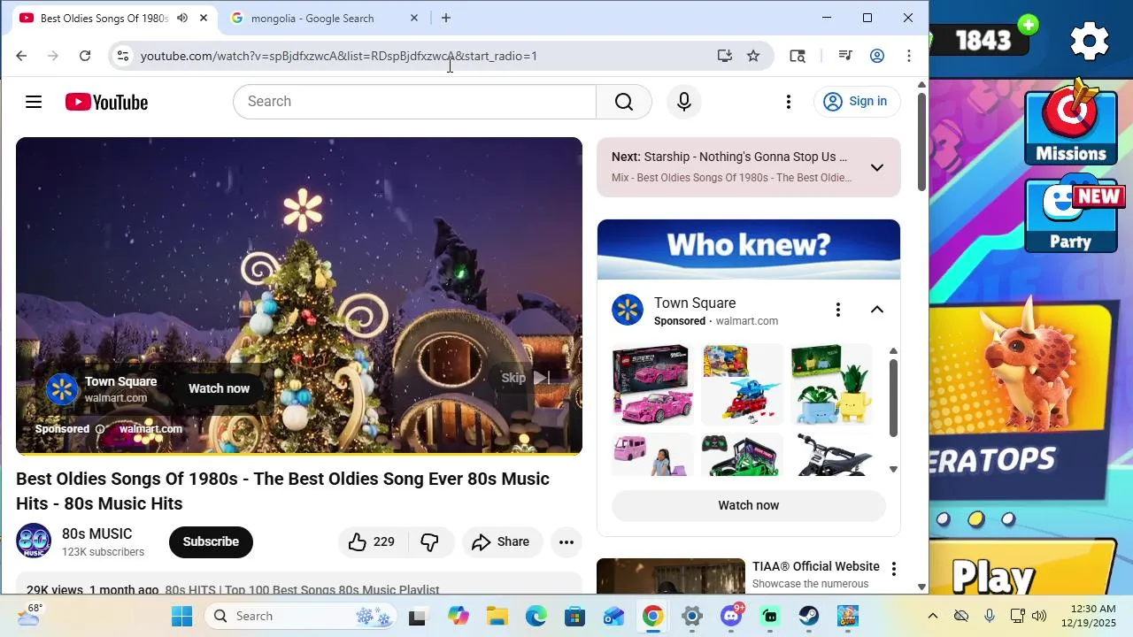Screen dimensions: 1133x637
Task: Go to YouTube home via the logo
Action: 106,102
